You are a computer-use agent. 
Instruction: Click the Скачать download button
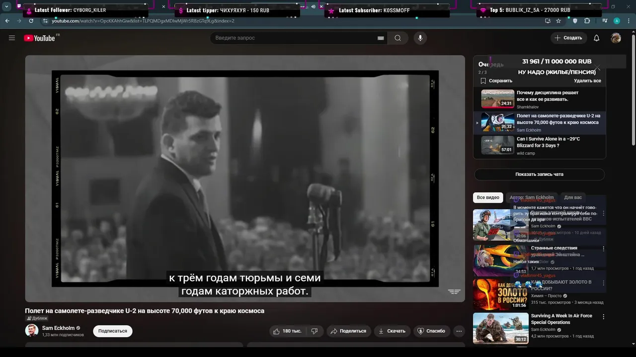(x=392, y=331)
